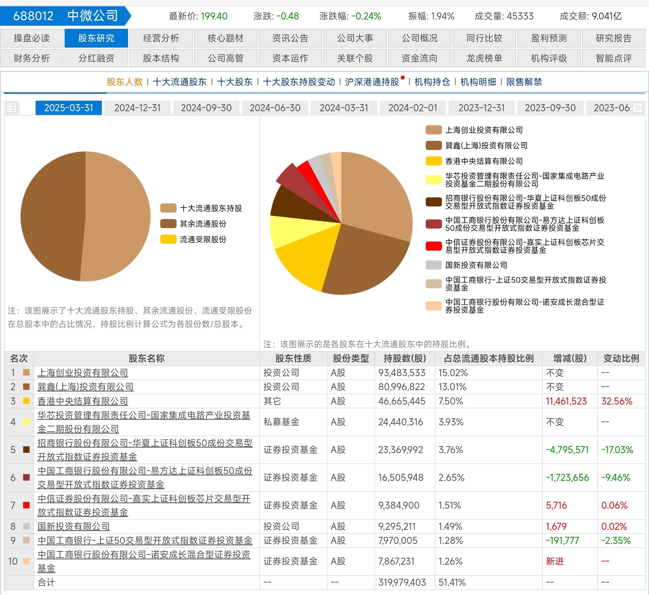Open shareholder link 上海创业投资有限公司 in table
Screen dimensions: 649x595
click(x=83, y=373)
